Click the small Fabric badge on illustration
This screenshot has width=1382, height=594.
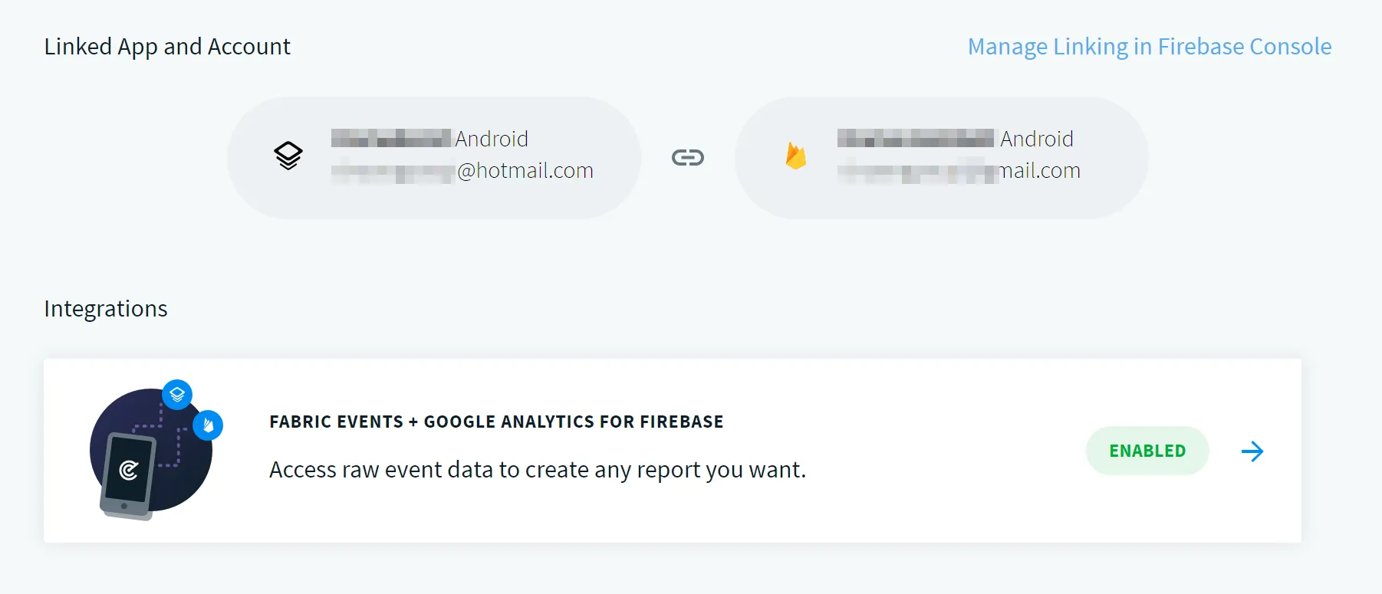[x=177, y=395]
